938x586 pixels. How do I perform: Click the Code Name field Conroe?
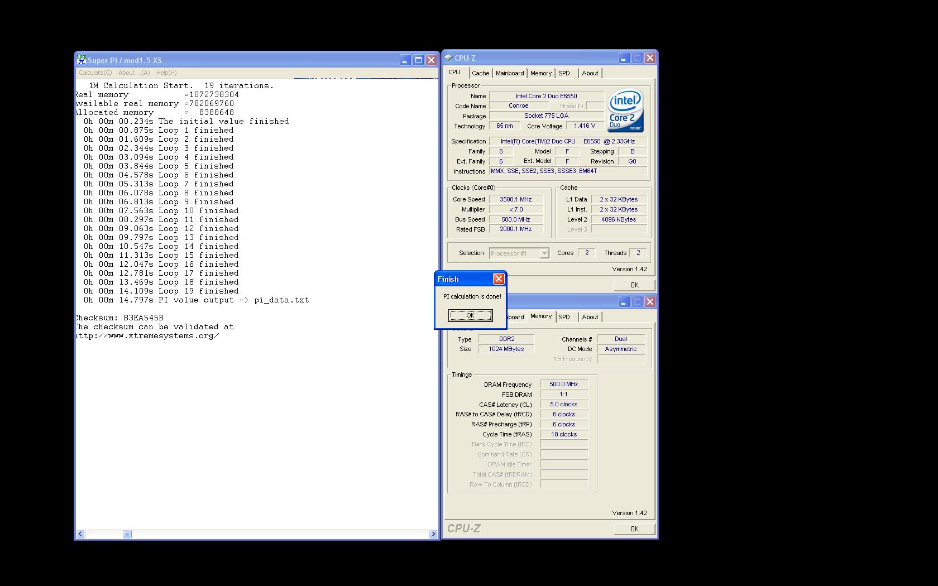[518, 105]
